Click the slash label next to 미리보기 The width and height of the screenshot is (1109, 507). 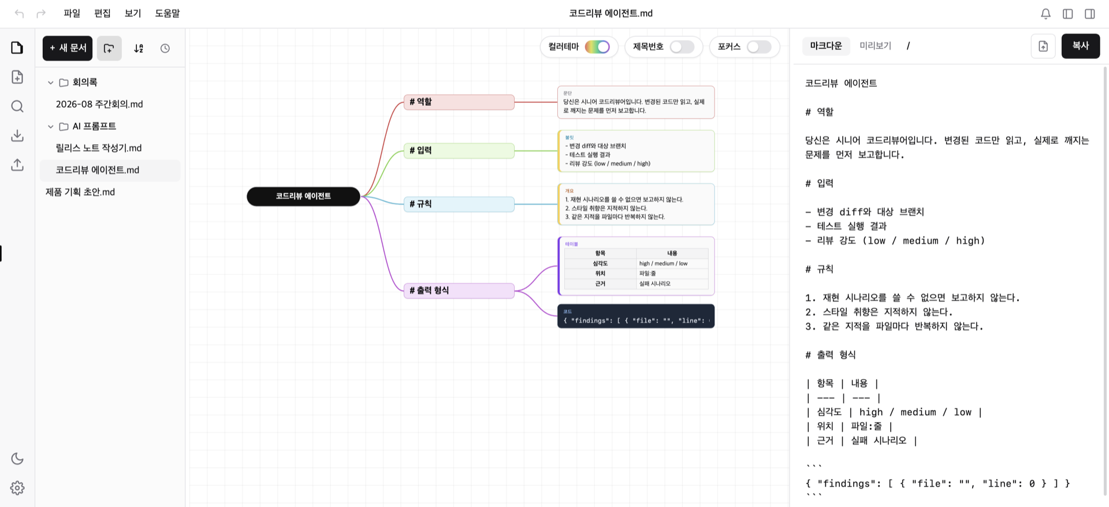[x=908, y=46]
